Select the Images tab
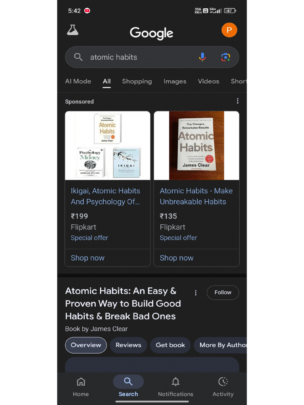The image size is (304, 405). click(175, 81)
